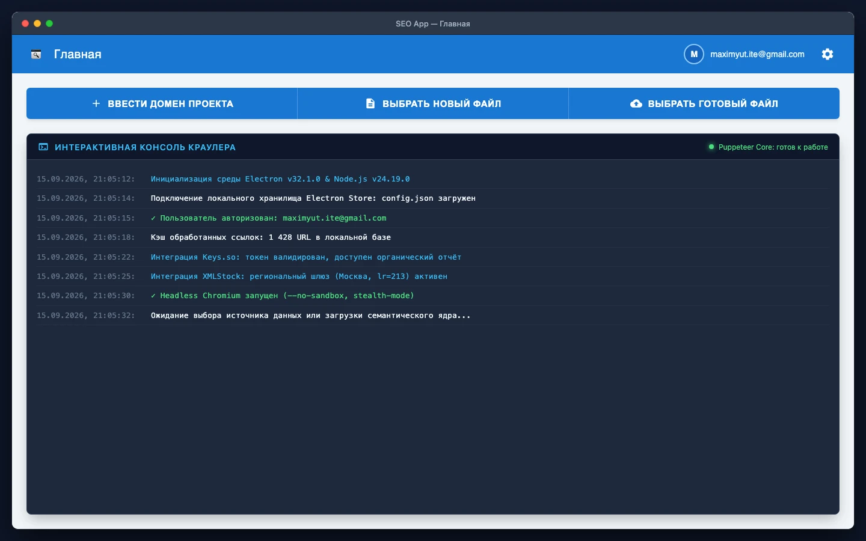Click timestamp 15.09.2026, 21:05:15
Viewport: 866px width, 541px height.
[x=85, y=218]
